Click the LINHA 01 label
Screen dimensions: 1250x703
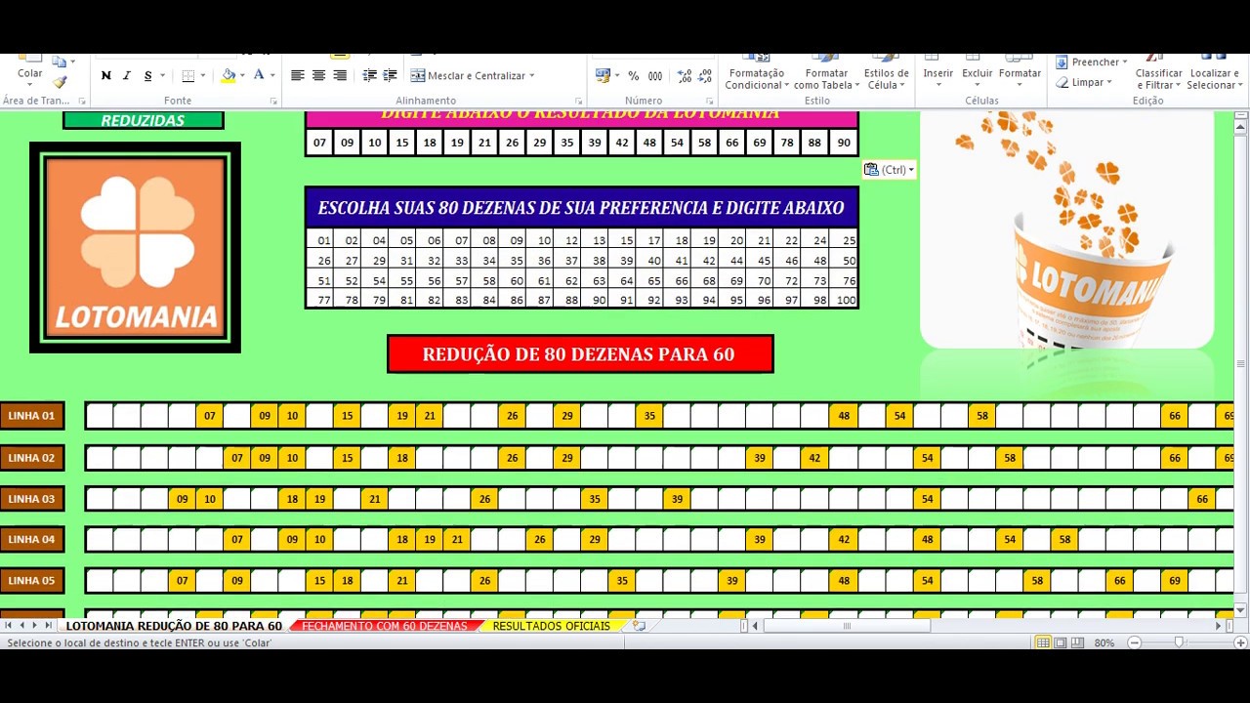31,416
